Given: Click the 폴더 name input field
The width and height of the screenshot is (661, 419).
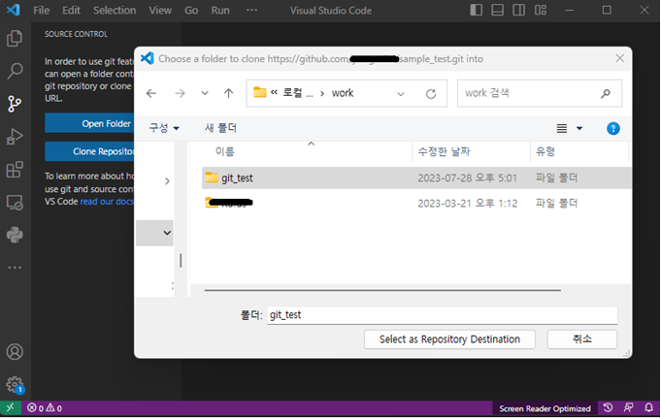Looking at the screenshot, I should coord(443,315).
